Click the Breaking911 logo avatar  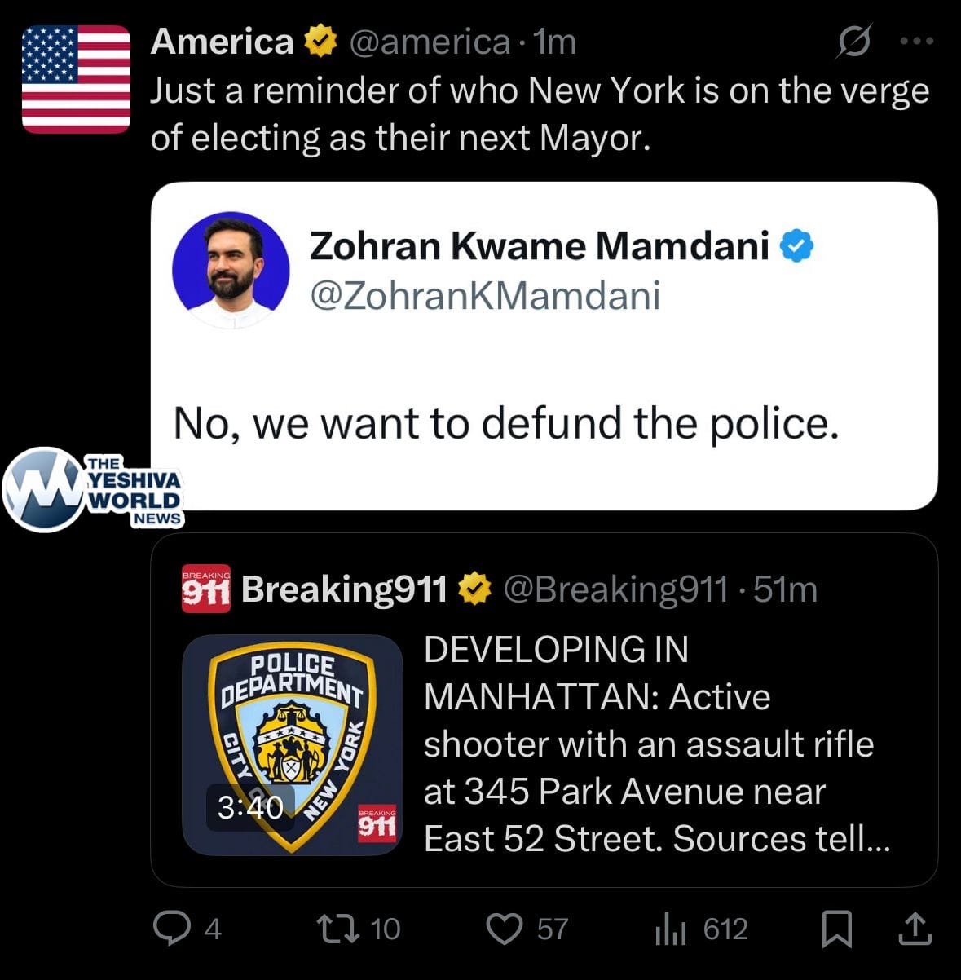(x=205, y=589)
